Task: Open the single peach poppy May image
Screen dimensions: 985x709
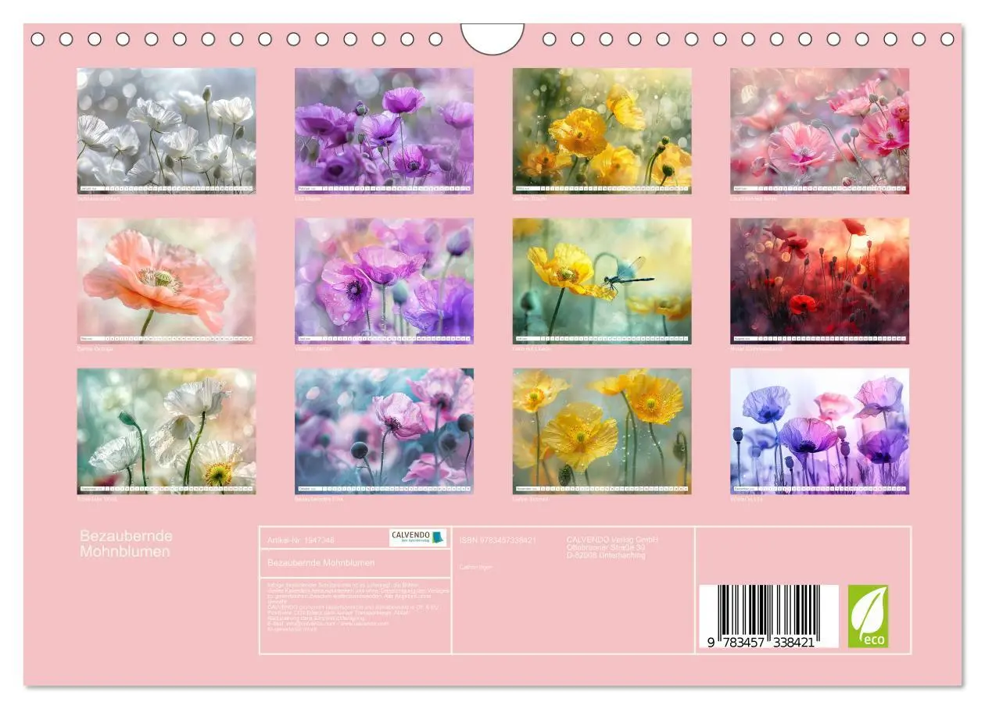Action: coord(164,277)
